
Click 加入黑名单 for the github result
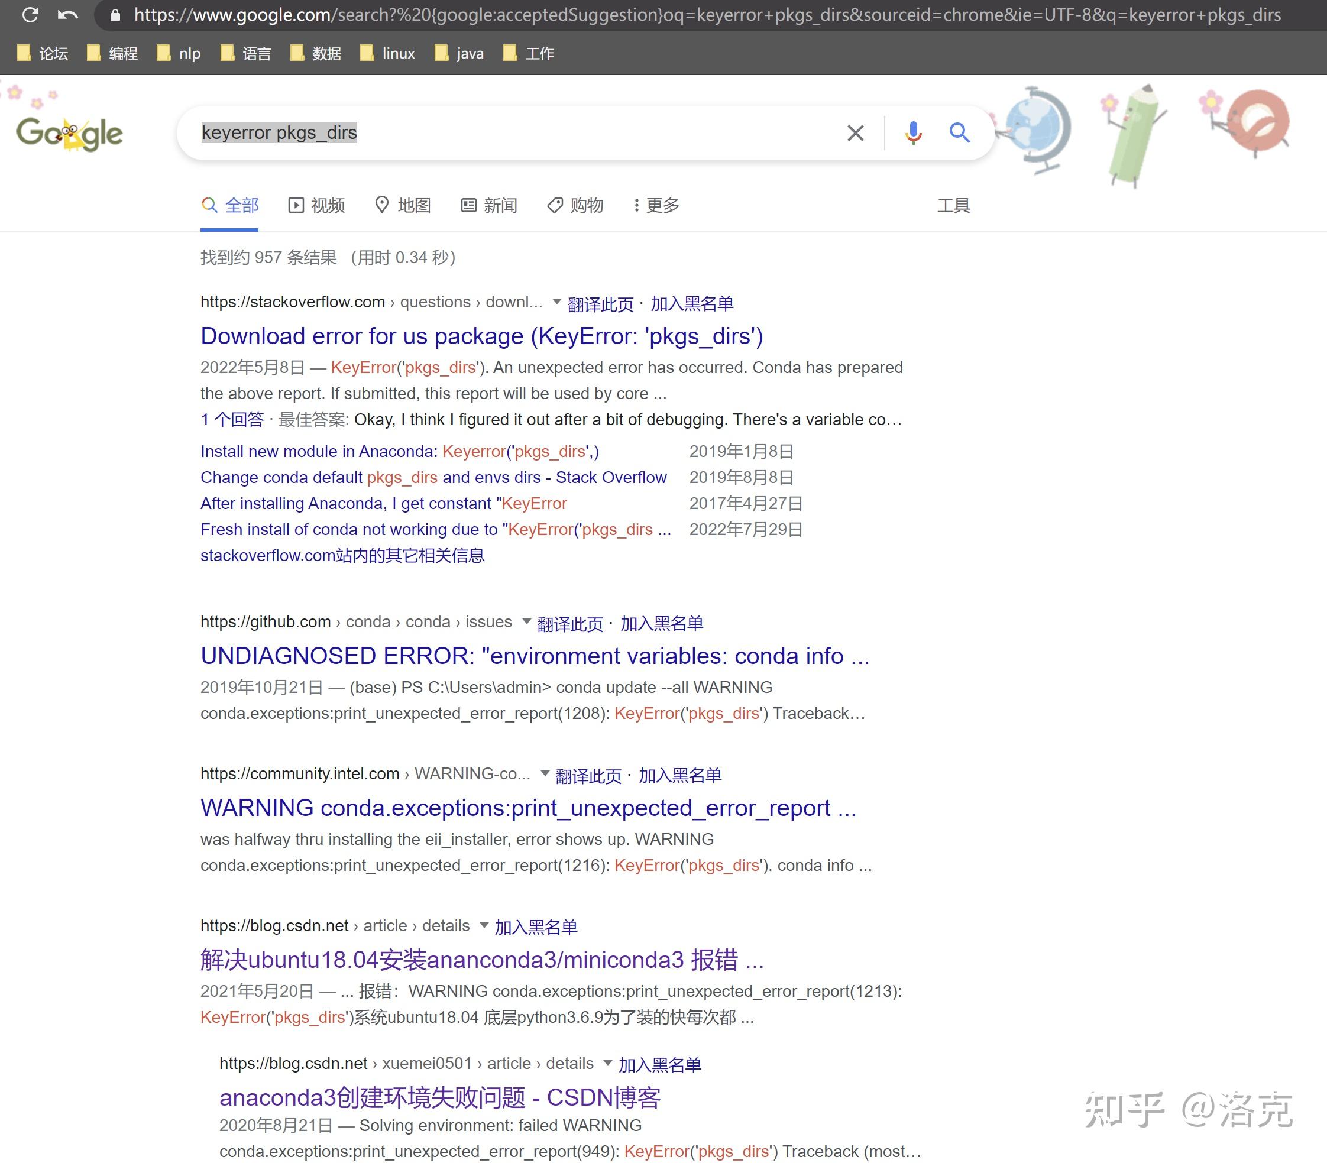click(662, 624)
